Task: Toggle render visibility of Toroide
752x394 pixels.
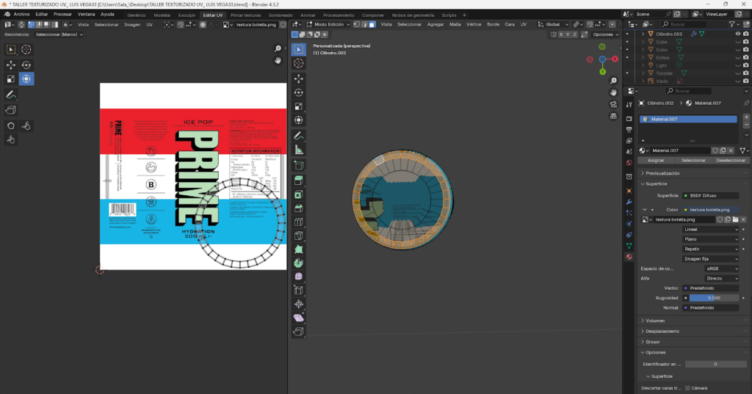Action: [x=746, y=73]
